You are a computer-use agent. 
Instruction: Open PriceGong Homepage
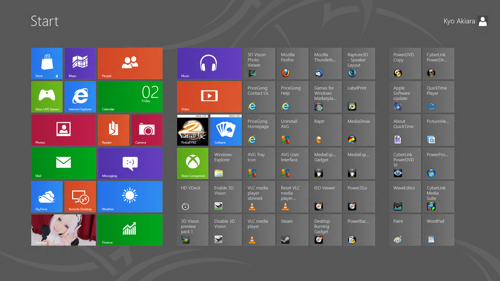259,130
